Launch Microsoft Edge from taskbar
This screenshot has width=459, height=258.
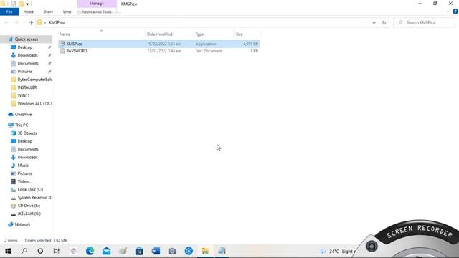(90, 251)
